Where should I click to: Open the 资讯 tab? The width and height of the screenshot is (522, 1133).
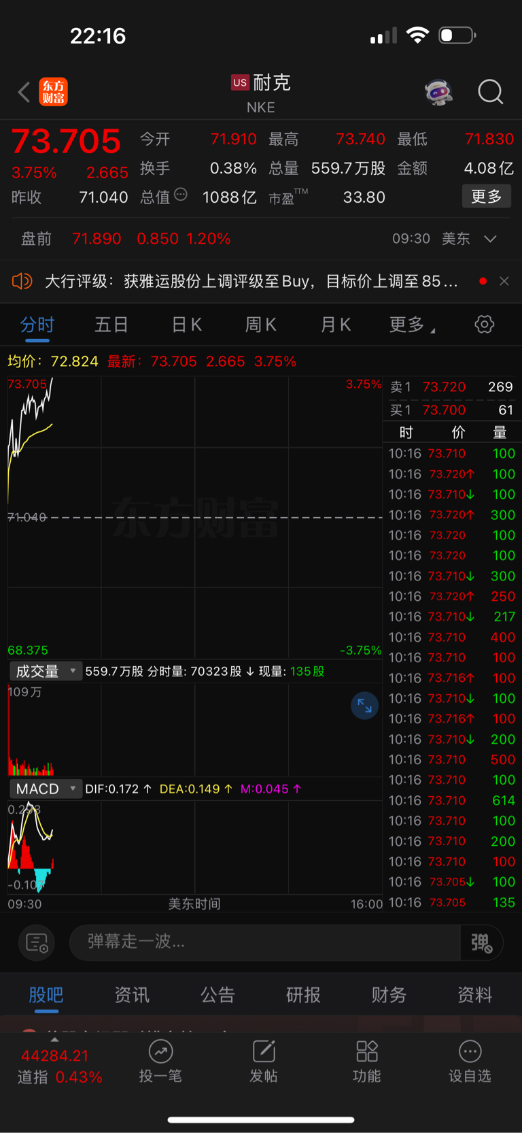click(132, 995)
